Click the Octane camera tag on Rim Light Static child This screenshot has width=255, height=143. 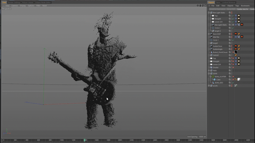click(242, 25)
